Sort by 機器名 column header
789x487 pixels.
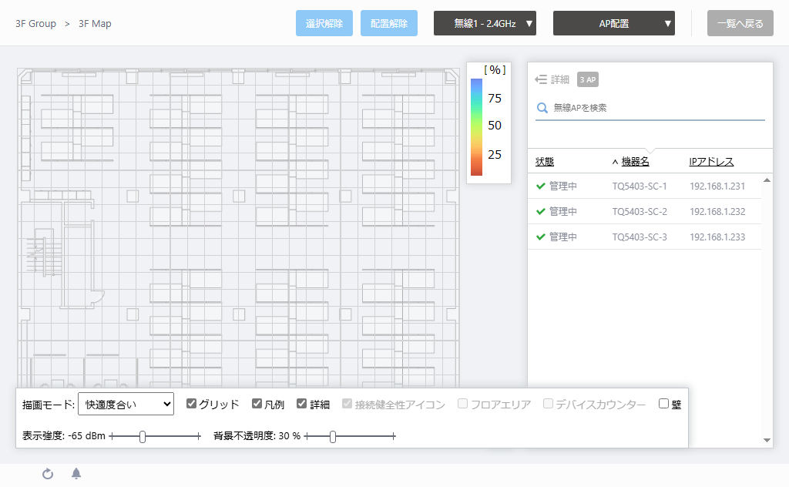point(635,162)
